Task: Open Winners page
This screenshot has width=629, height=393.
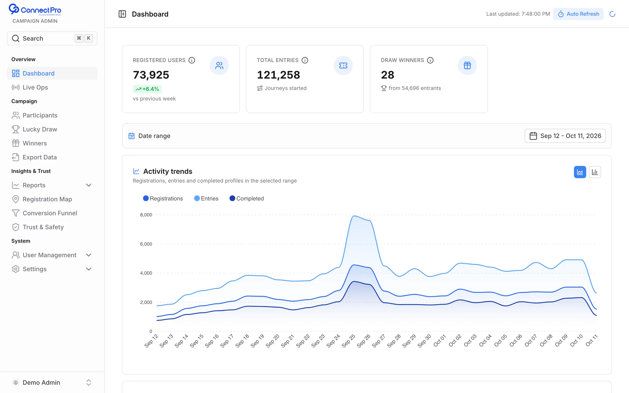Action: click(52, 143)
